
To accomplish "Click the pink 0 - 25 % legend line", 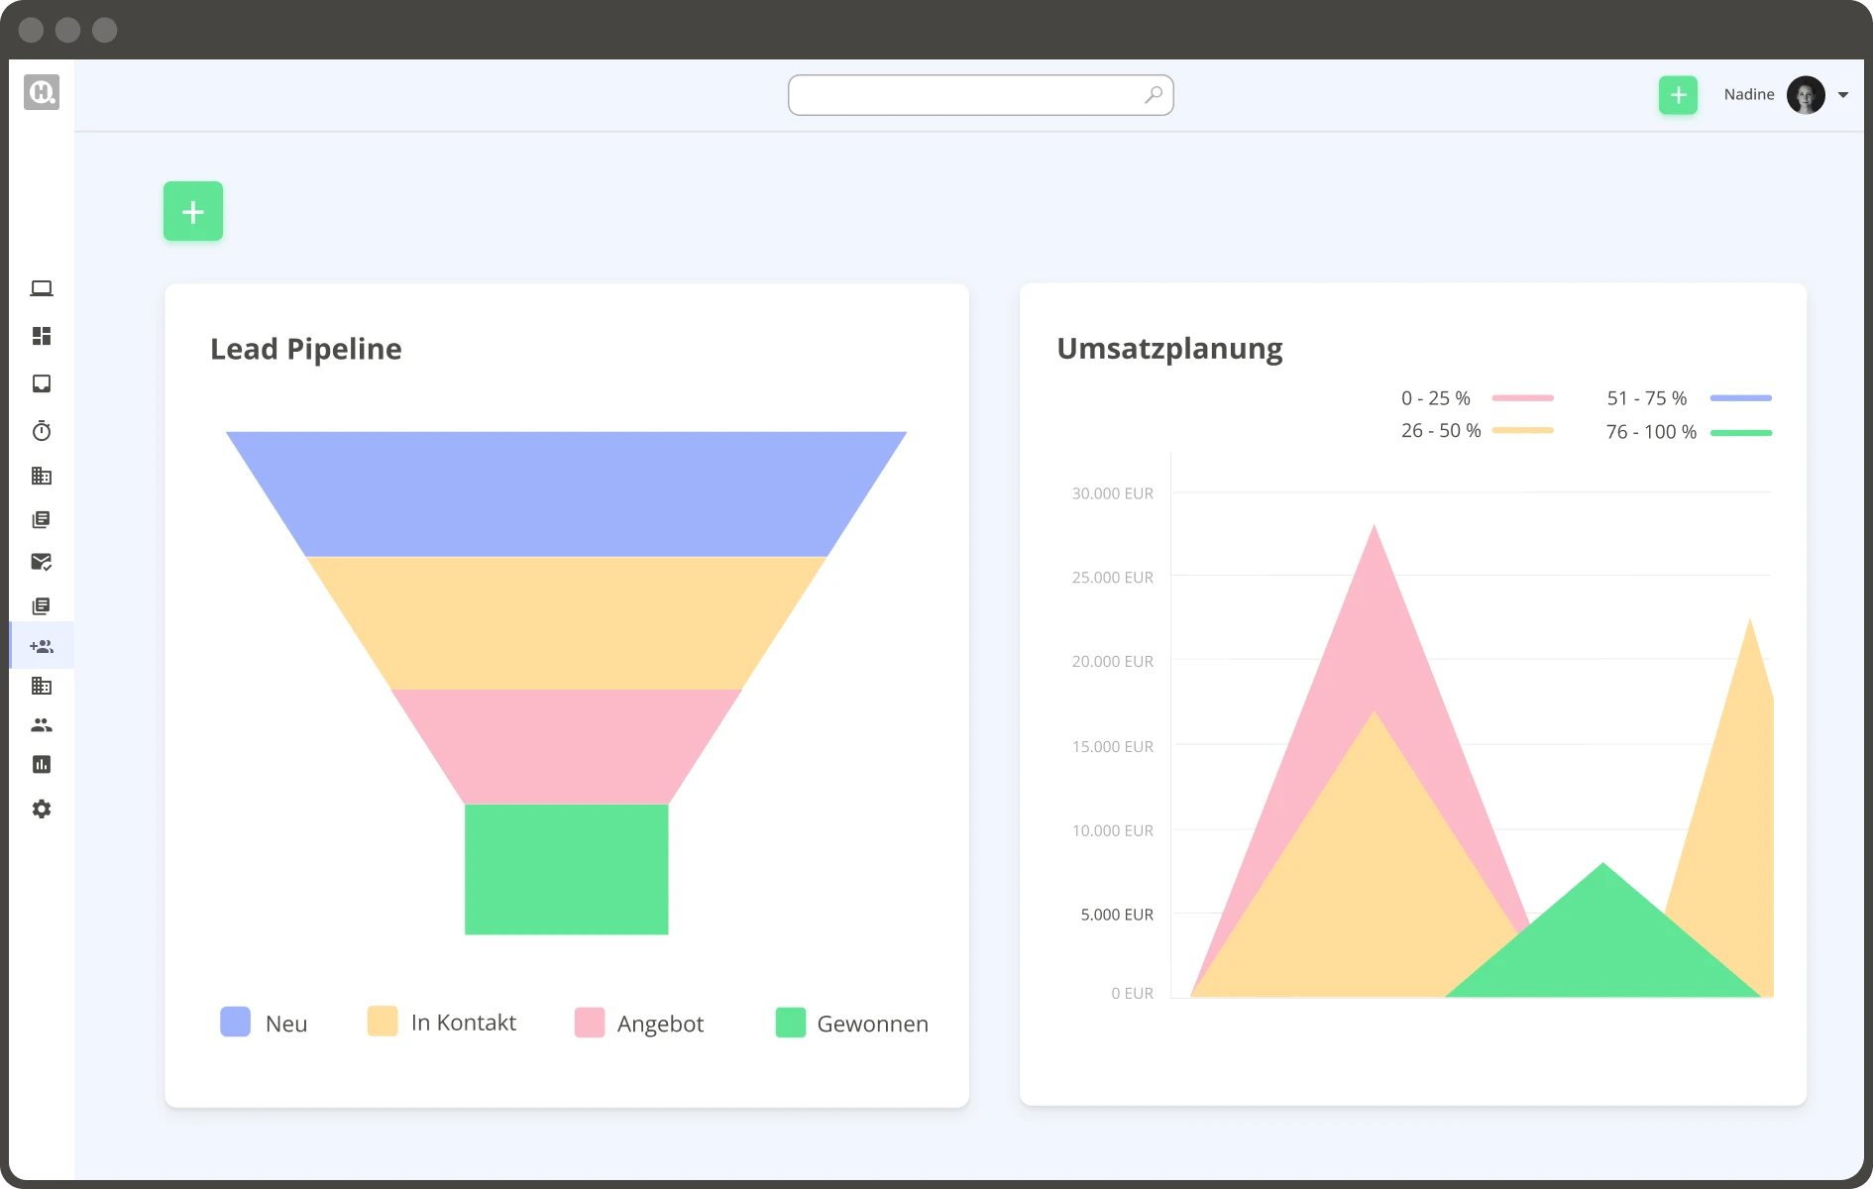I will pos(1523,398).
